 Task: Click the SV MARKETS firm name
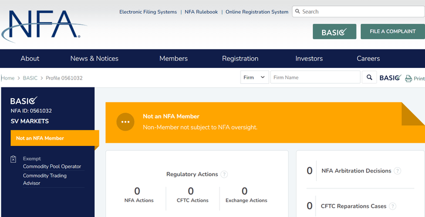30,121
